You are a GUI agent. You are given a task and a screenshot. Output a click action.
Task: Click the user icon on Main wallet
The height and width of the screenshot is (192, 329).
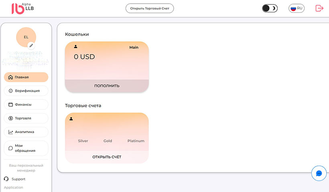[x=75, y=47]
